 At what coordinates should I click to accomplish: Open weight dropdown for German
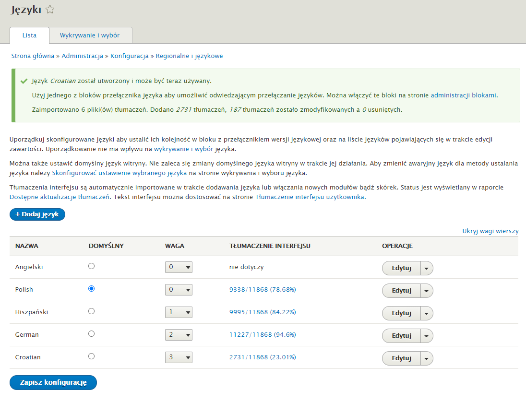(179, 335)
